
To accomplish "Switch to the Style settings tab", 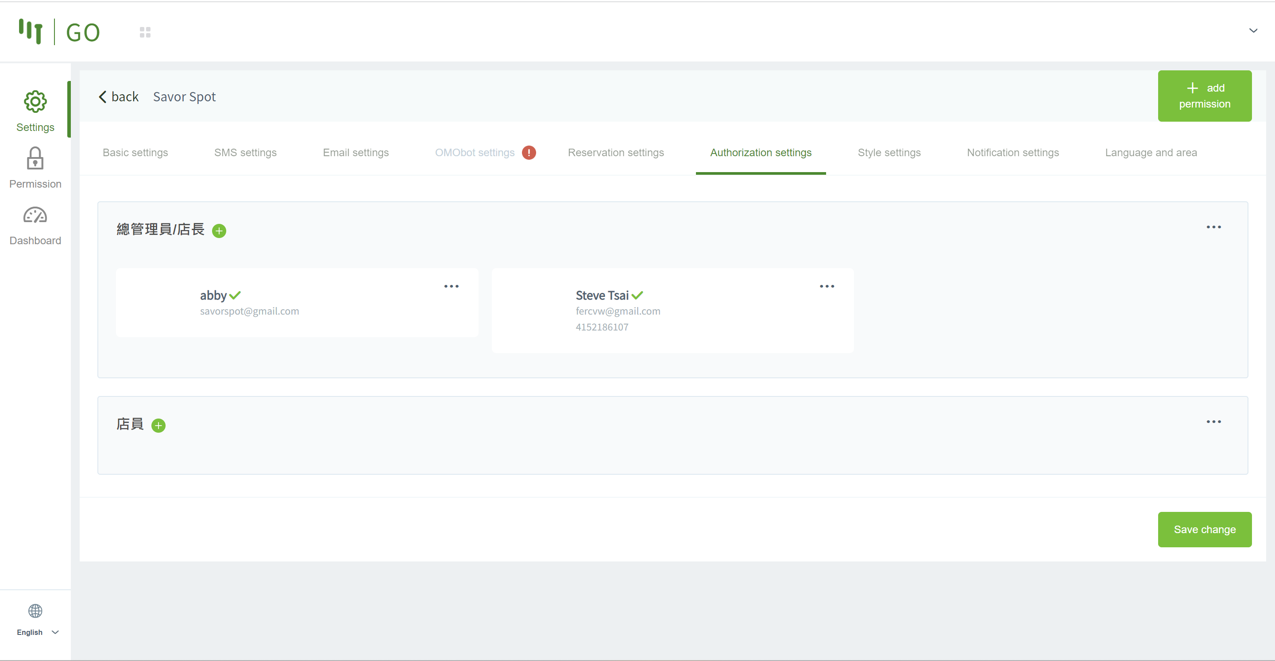I will tap(889, 153).
